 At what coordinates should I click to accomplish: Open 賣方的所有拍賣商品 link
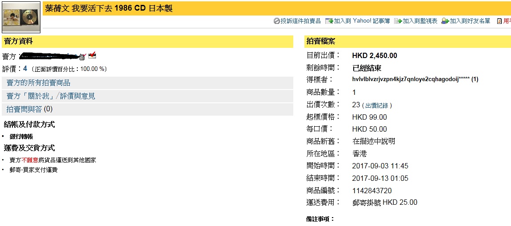39,82
